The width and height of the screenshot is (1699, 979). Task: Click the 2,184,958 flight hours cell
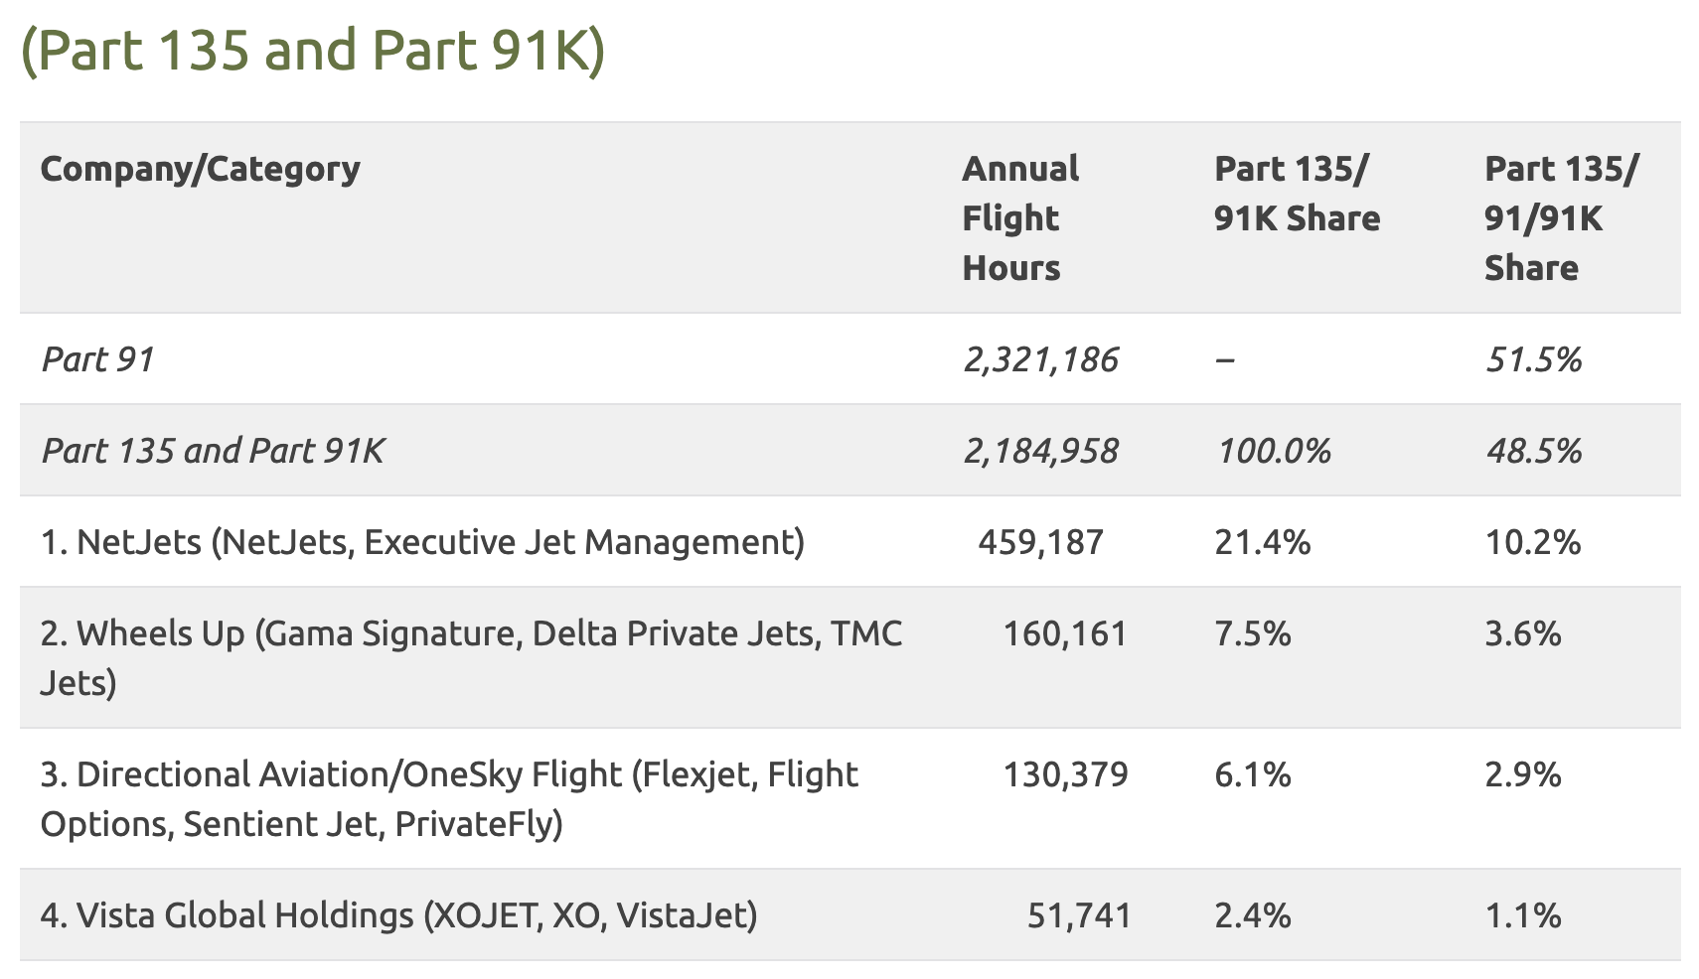[1040, 451]
